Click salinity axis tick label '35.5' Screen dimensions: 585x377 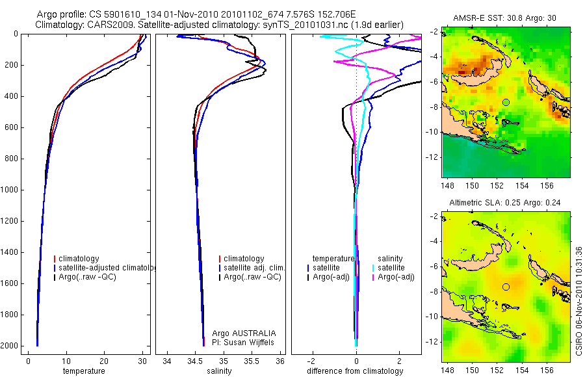(252, 361)
